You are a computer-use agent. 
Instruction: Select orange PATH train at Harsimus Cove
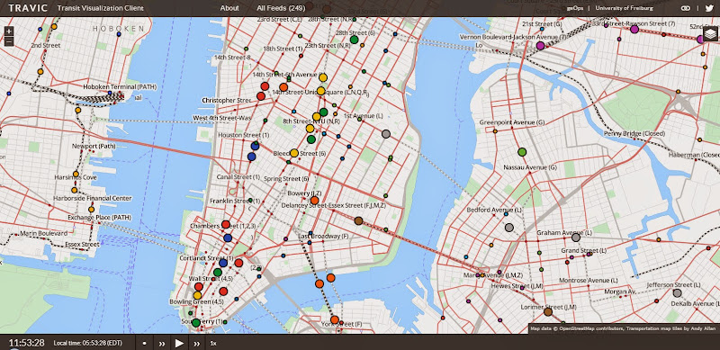click(76, 174)
